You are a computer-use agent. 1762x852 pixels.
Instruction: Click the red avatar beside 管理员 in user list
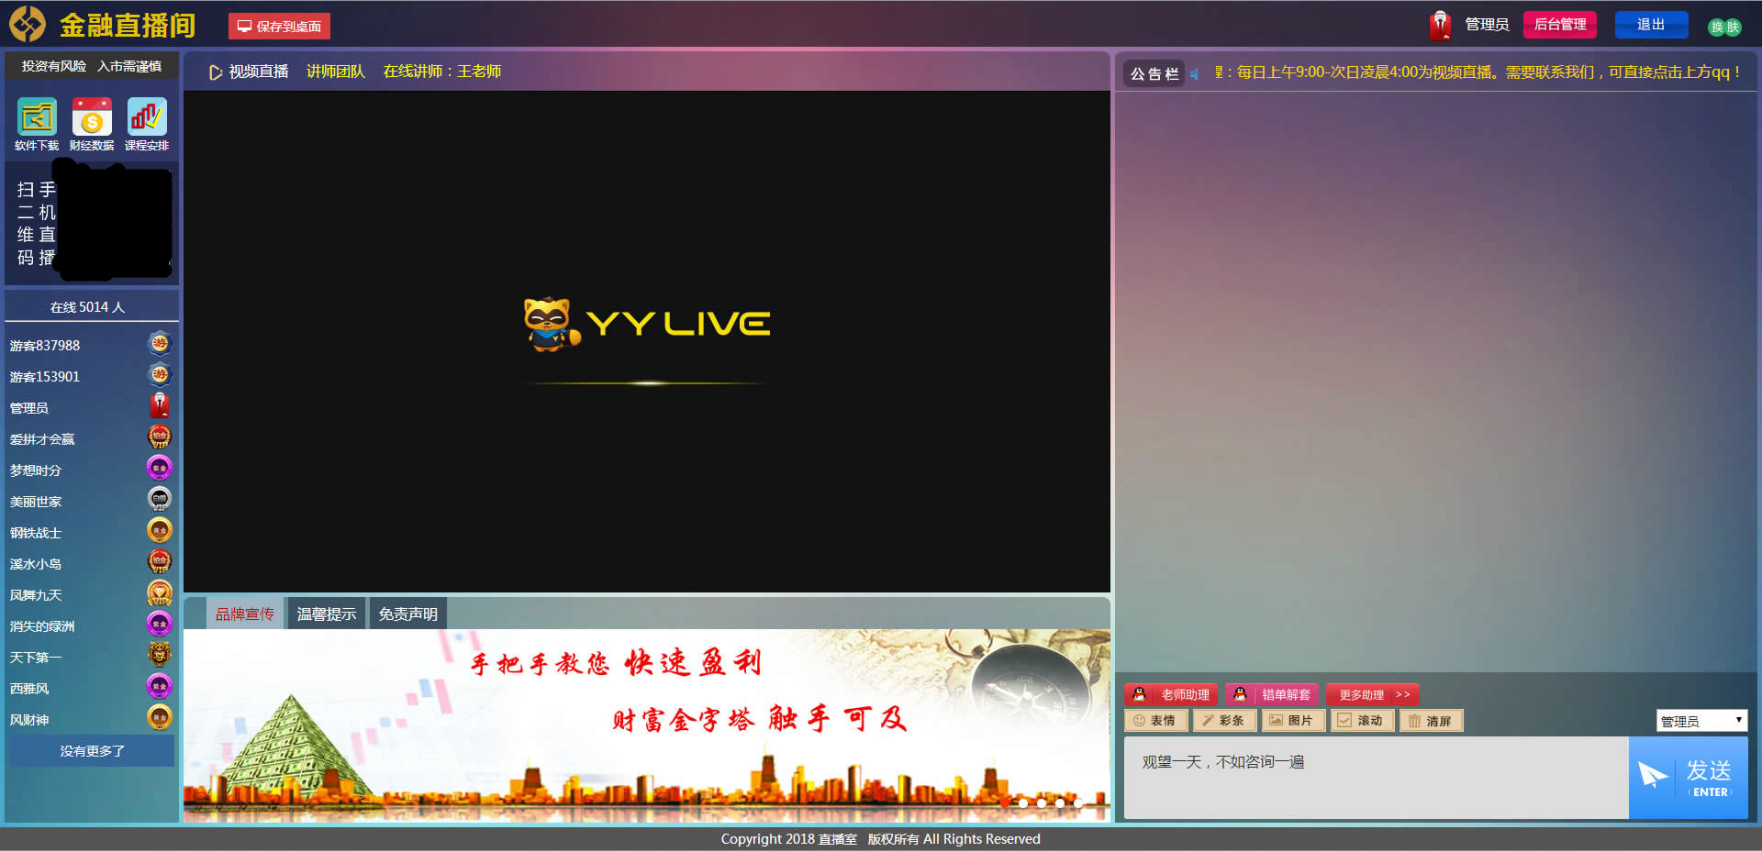point(160,405)
